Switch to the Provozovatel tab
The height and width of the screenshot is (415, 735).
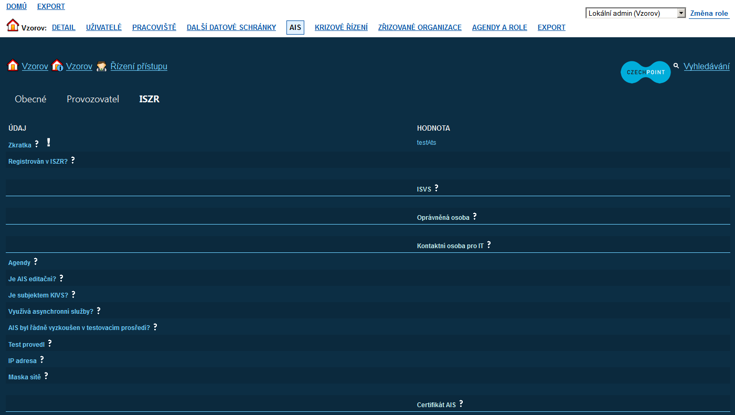tap(93, 99)
